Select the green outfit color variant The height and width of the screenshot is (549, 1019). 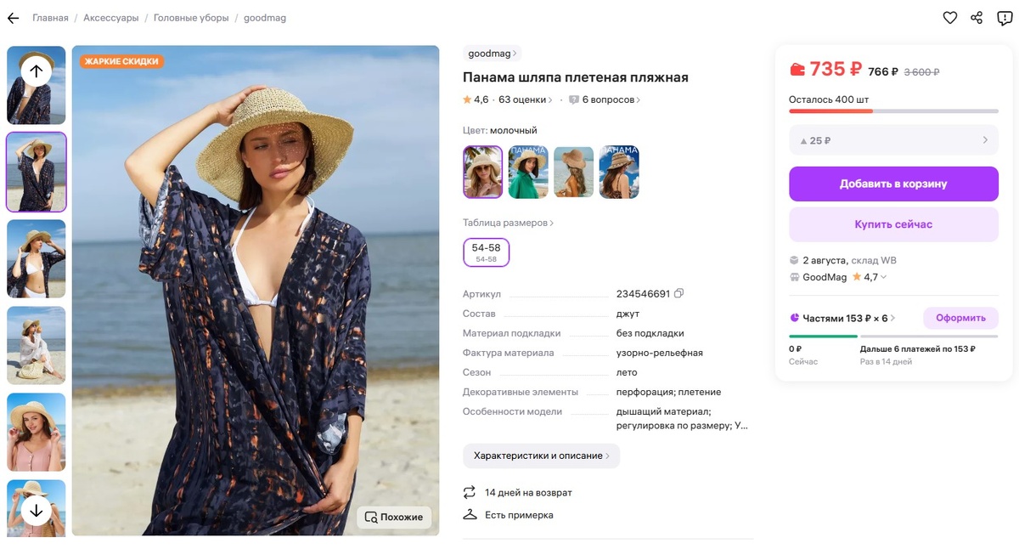pyautogui.click(x=528, y=173)
